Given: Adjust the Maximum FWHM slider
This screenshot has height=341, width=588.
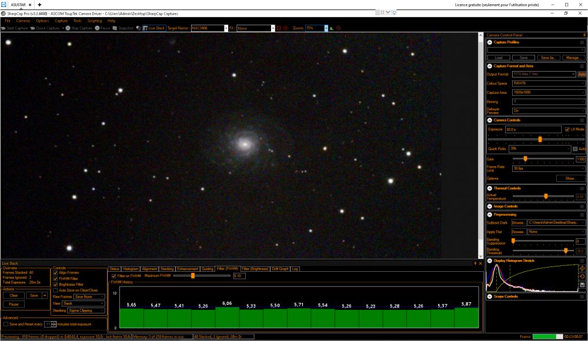Looking at the screenshot, I should 193,276.
